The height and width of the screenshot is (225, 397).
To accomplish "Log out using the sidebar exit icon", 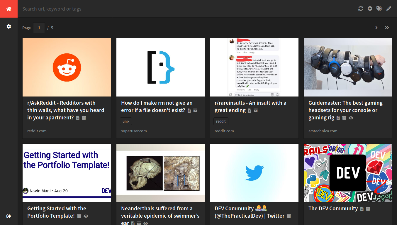I will click(x=9, y=216).
